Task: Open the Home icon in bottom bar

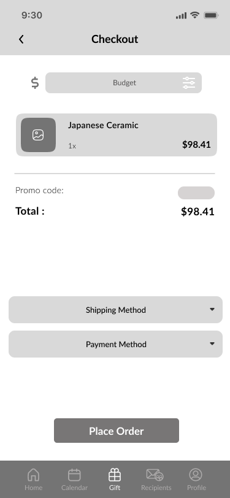Action: click(x=33, y=475)
